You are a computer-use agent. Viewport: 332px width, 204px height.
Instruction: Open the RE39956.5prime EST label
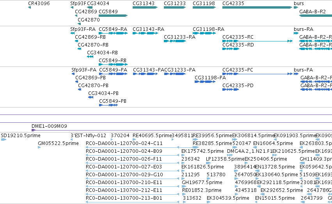pos(212,136)
